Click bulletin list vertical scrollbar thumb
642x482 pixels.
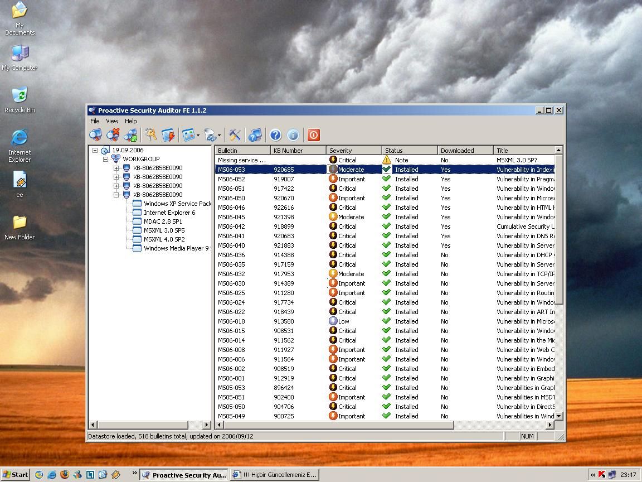point(559,229)
